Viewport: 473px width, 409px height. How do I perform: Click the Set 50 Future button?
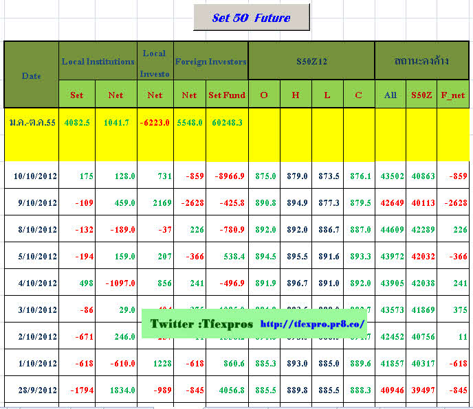251,18
